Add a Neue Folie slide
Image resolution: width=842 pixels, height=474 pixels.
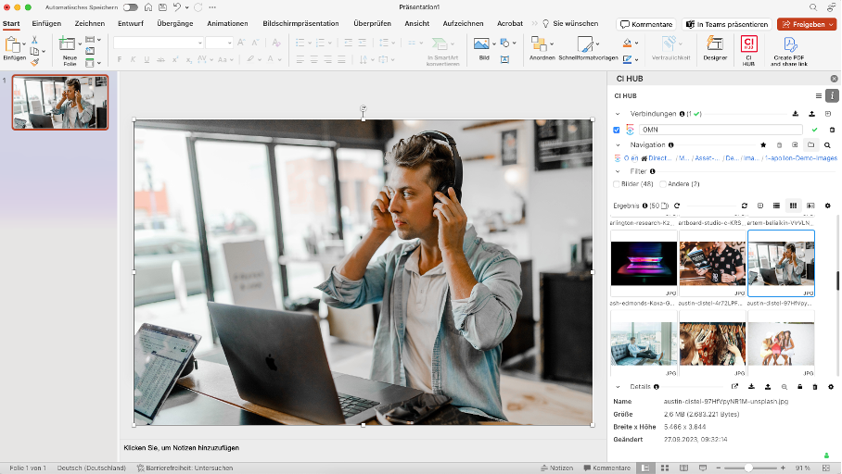69,52
